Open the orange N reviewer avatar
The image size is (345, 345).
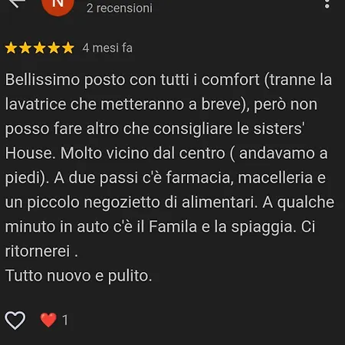pos(58,5)
